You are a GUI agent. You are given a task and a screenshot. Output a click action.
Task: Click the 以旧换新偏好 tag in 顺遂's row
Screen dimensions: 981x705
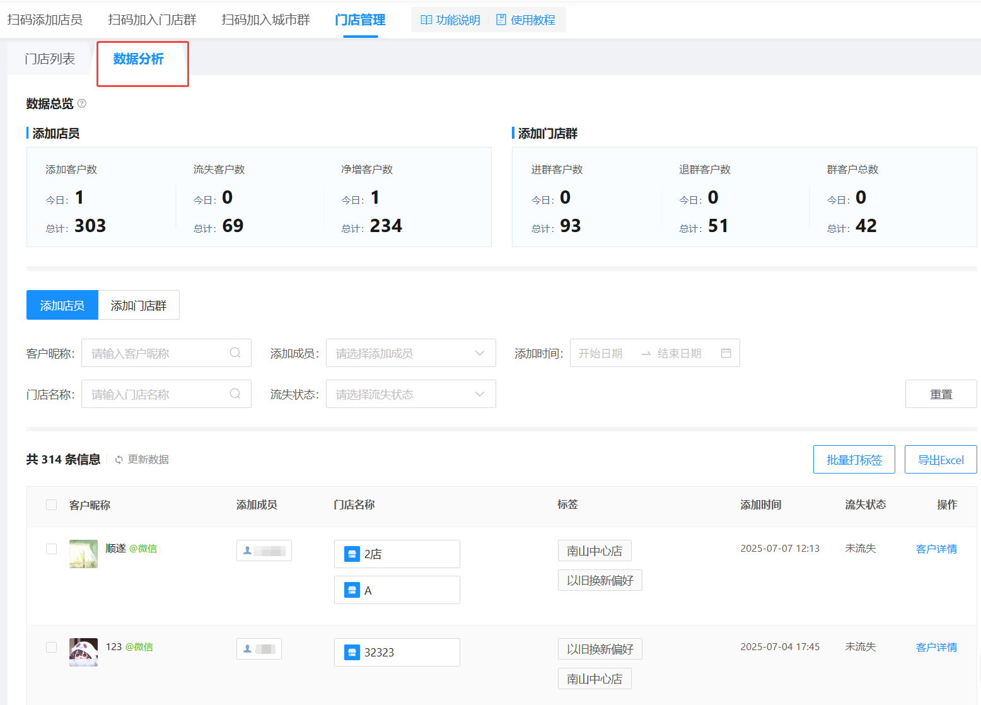tap(600, 580)
